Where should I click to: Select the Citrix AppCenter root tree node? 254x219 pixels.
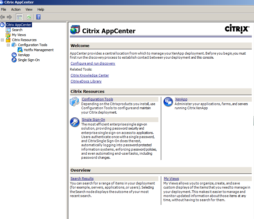tap(19, 25)
